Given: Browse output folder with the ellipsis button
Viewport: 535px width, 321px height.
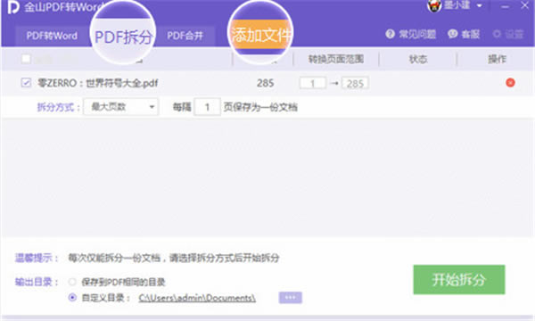Looking at the screenshot, I should coord(291,298).
